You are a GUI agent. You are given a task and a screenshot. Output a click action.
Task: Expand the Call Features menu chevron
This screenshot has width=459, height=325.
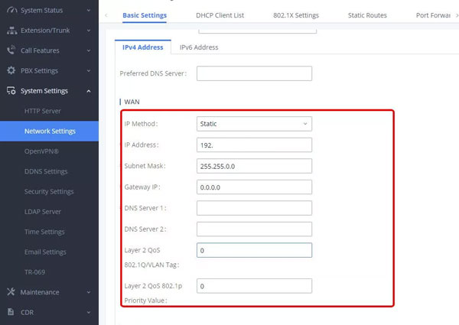[x=89, y=50]
